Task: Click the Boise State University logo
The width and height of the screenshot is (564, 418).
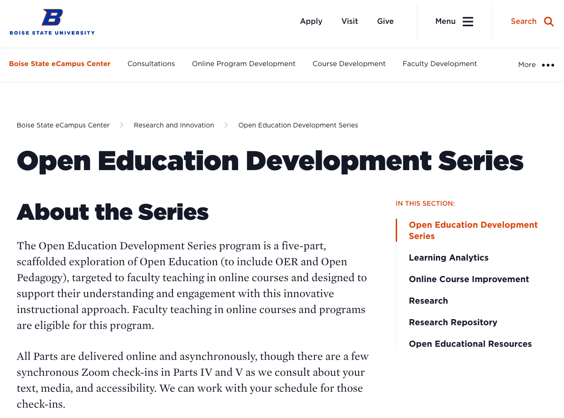Action: (x=52, y=22)
